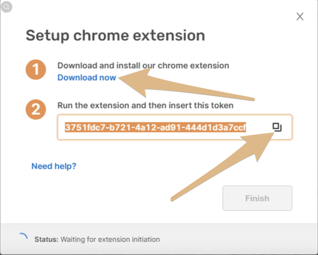The image size is (318, 255).
Task: Click the Run the extension instruction text
Action: click(145, 105)
